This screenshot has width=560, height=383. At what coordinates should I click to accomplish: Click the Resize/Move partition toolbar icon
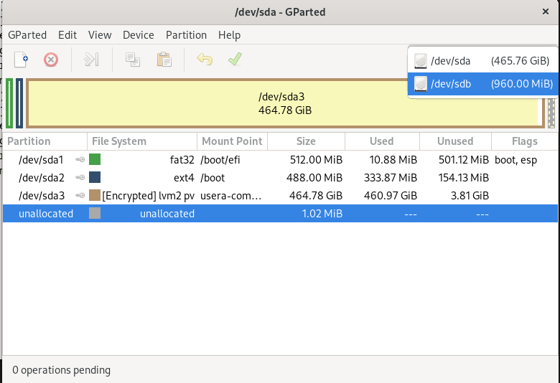click(x=91, y=60)
